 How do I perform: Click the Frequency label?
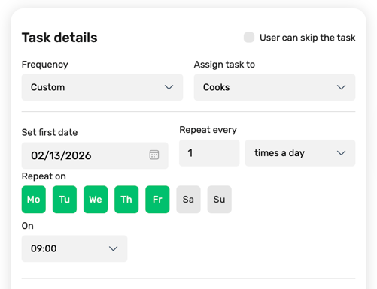coord(45,65)
